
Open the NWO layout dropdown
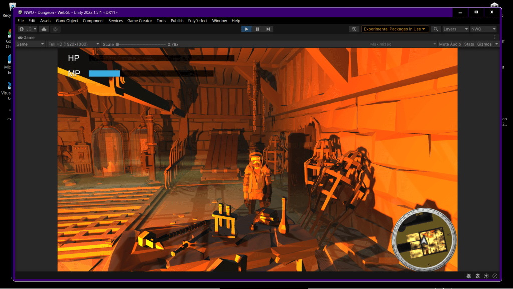(x=483, y=29)
